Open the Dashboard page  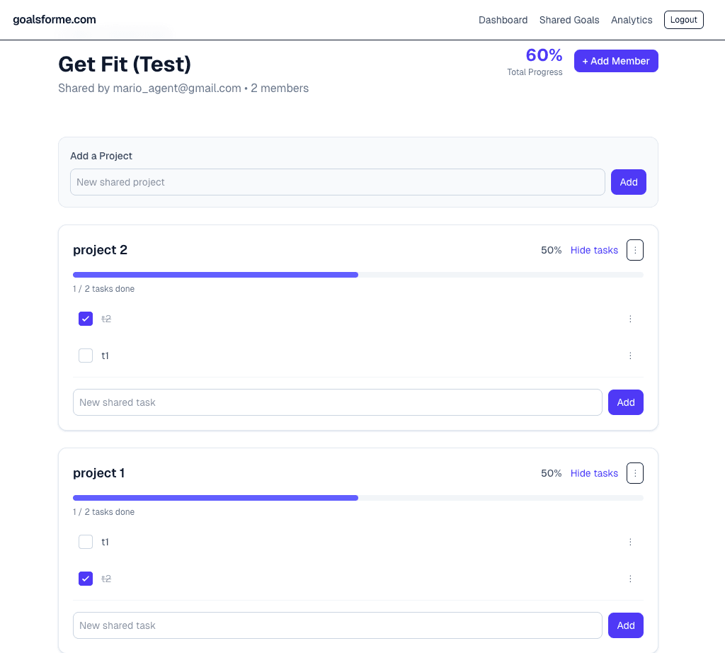tap(503, 20)
